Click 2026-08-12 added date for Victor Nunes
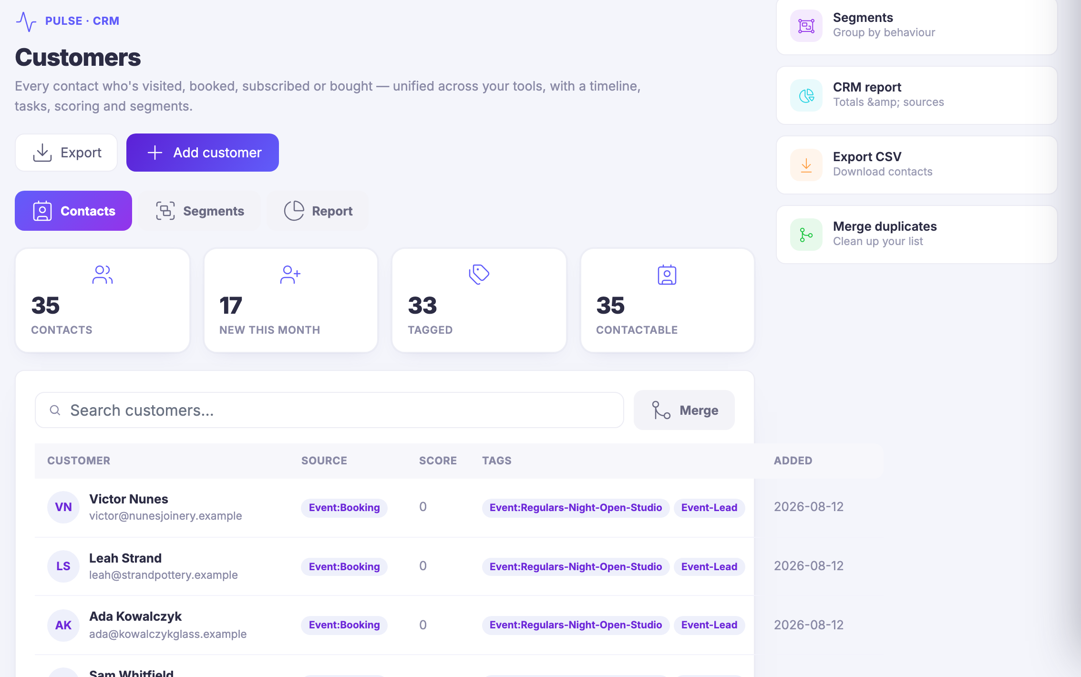The image size is (1081, 677). [x=809, y=507]
